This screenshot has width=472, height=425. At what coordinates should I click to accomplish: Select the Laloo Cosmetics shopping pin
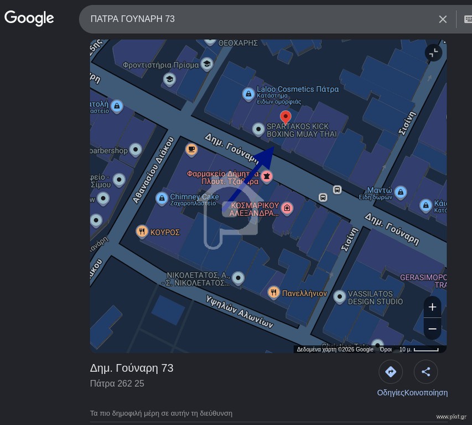pos(248,94)
